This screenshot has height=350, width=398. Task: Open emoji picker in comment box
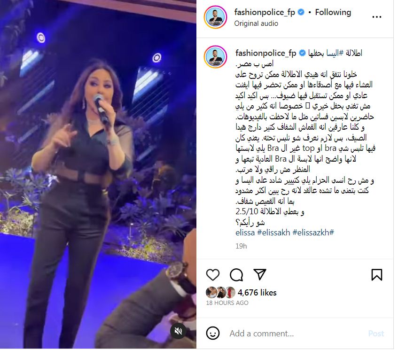(x=213, y=333)
